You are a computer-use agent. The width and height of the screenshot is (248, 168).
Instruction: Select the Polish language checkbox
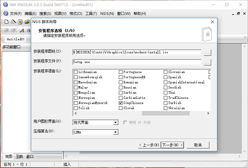point(76,108)
